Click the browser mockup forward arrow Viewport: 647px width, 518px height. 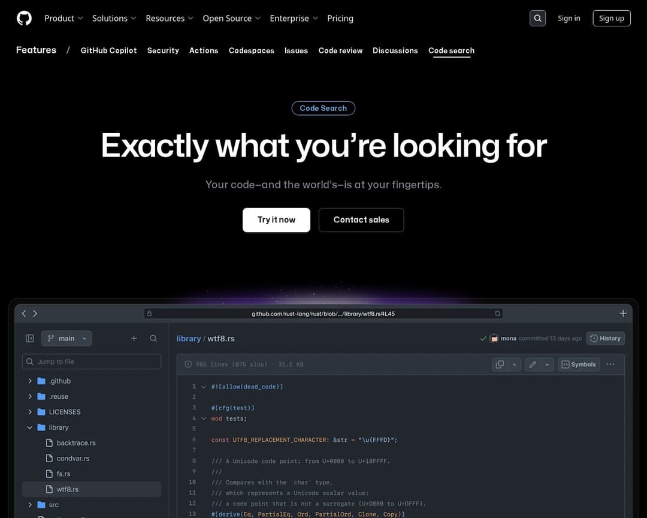coord(35,314)
